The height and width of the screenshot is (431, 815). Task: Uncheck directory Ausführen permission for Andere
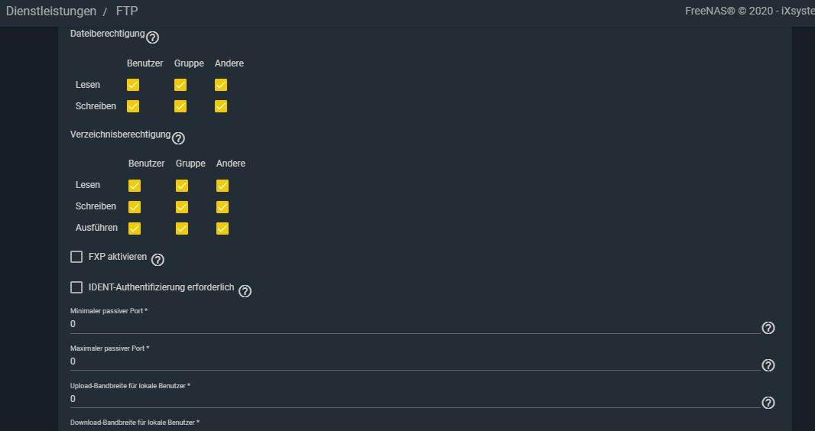(x=222, y=228)
